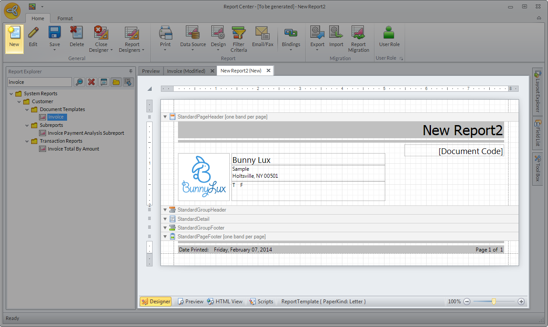The height and width of the screenshot is (327, 548).
Task: Pin the Report Explorer panel
Action: pyautogui.click(x=130, y=71)
